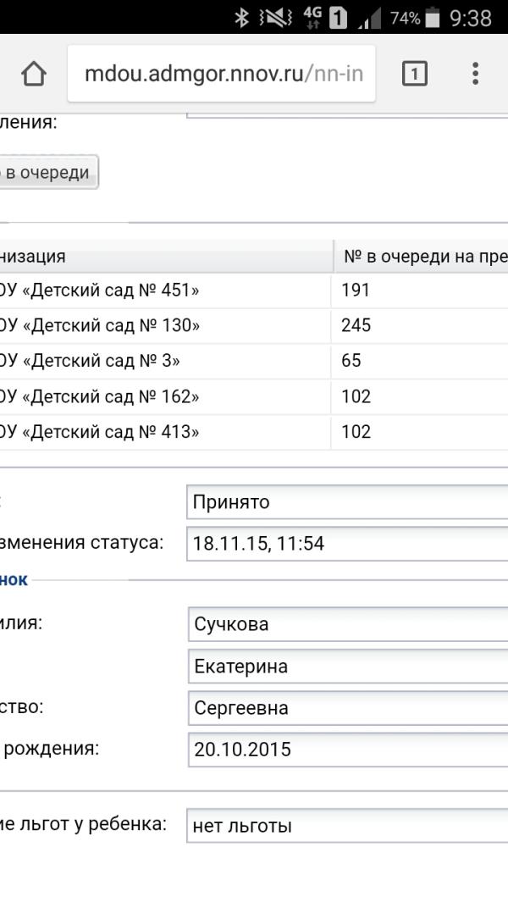Tap the benefits field "нет льготы"
This screenshot has width=508, height=902.
click(347, 825)
